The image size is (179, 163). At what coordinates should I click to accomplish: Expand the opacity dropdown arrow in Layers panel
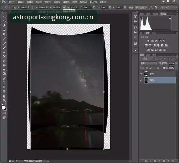coord(176,63)
